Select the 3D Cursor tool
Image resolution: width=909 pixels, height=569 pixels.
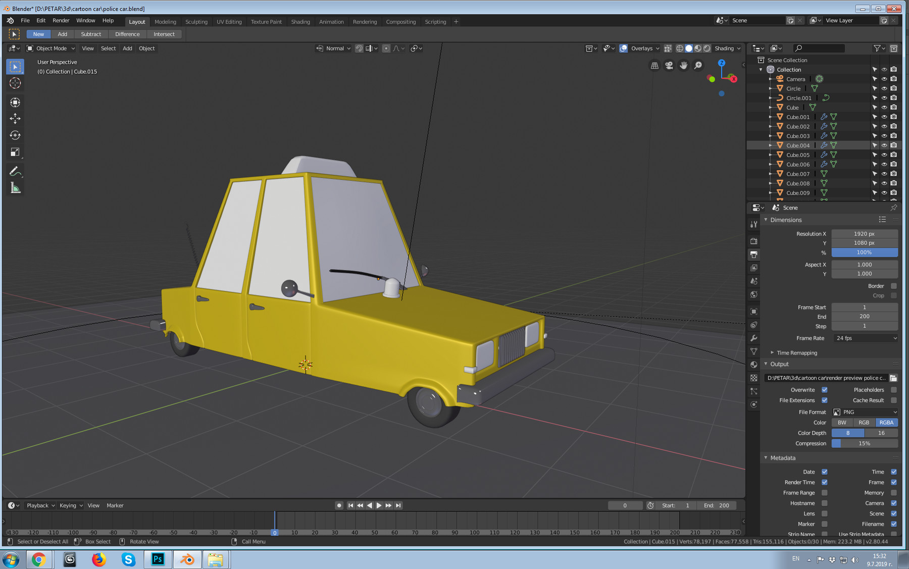pos(15,83)
